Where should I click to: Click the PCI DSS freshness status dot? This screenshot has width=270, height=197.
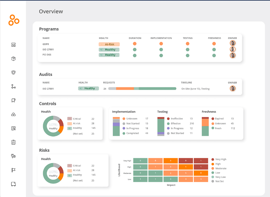tap(214, 55)
